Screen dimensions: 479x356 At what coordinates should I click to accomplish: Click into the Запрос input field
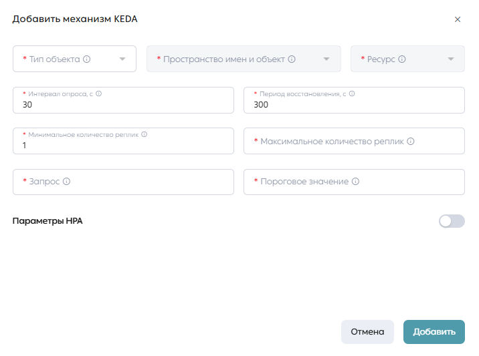coord(123,182)
